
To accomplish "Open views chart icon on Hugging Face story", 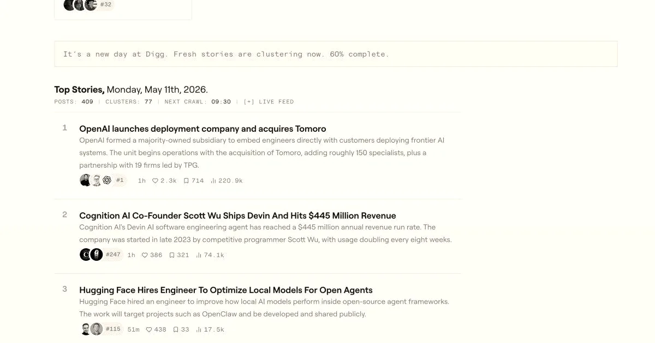I will pyautogui.click(x=199, y=329).
